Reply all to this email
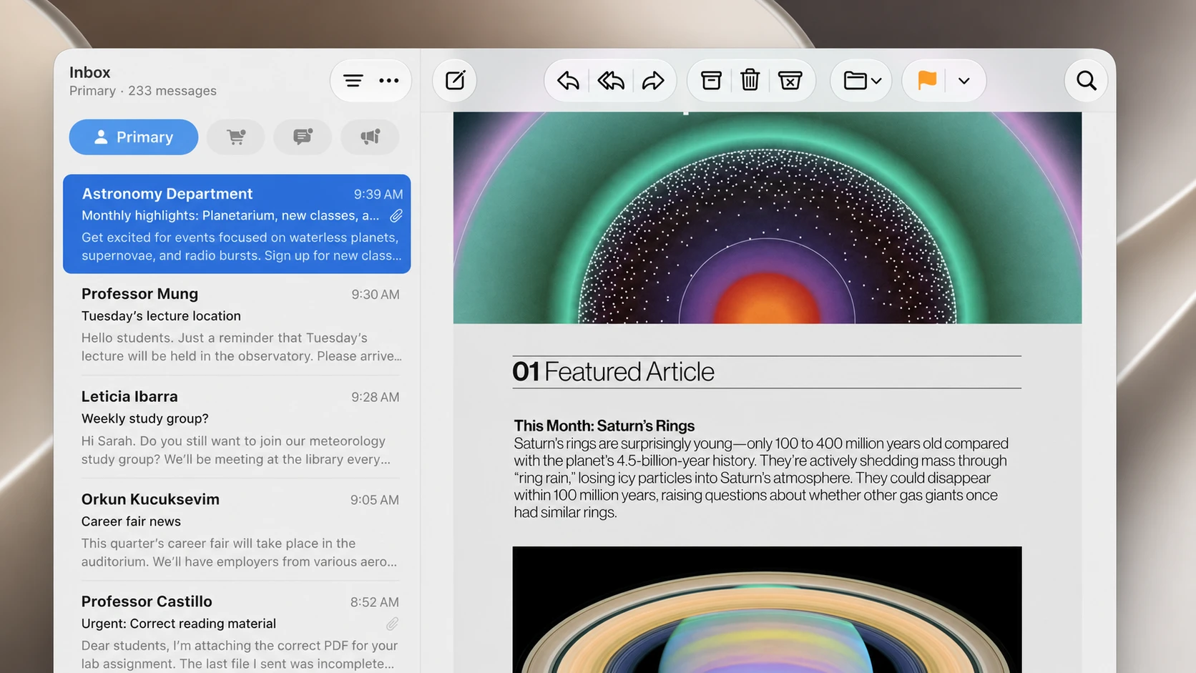1196x673 pixels. tap(611, 80)
